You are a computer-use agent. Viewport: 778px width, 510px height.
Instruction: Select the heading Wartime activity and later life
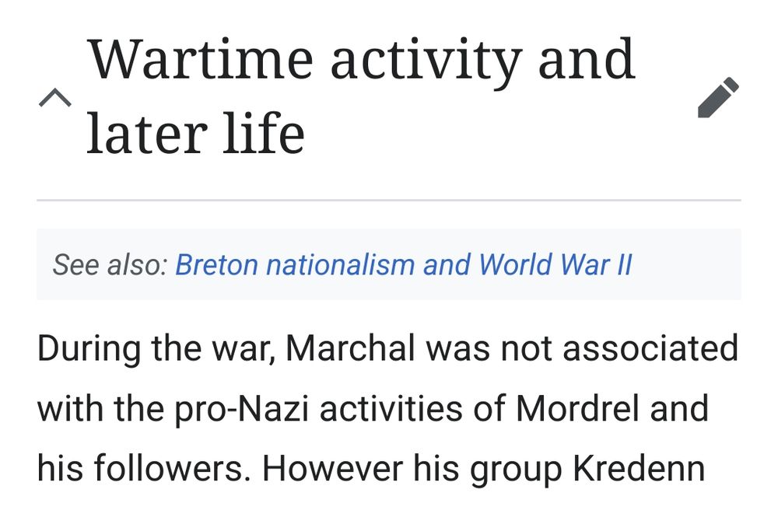362,93
